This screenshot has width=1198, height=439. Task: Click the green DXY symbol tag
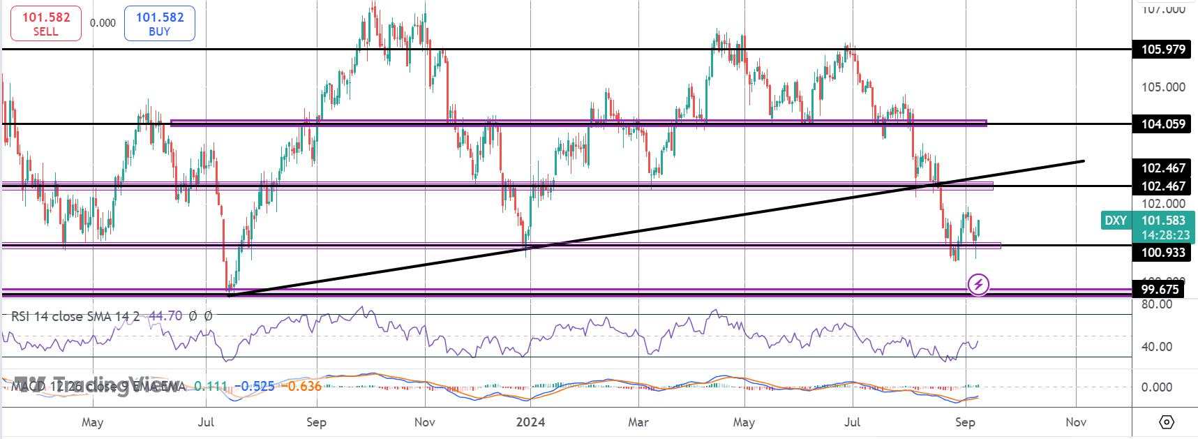(x=1115, y=221)
